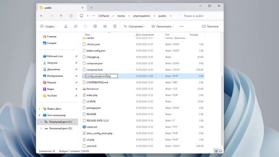The height and width of the screenshot is (157, 279).
Task: Select composer.json file
Action: pyautogui.click(x=95, y=63)
